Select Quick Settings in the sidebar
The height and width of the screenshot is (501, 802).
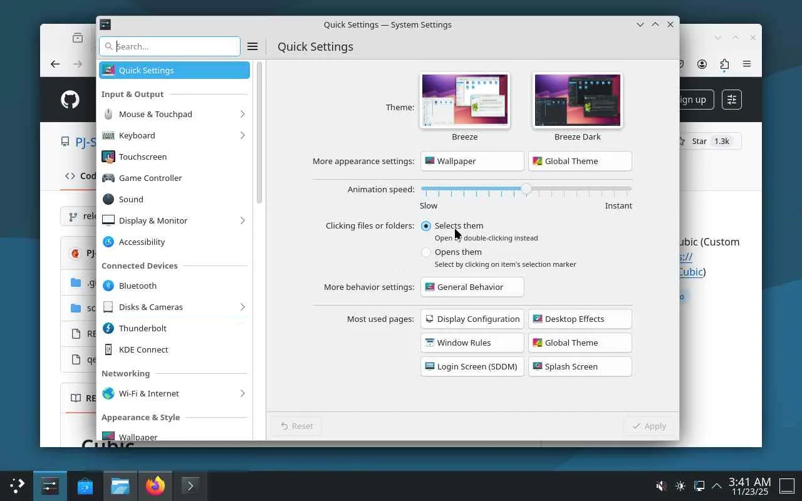point(174,70)
